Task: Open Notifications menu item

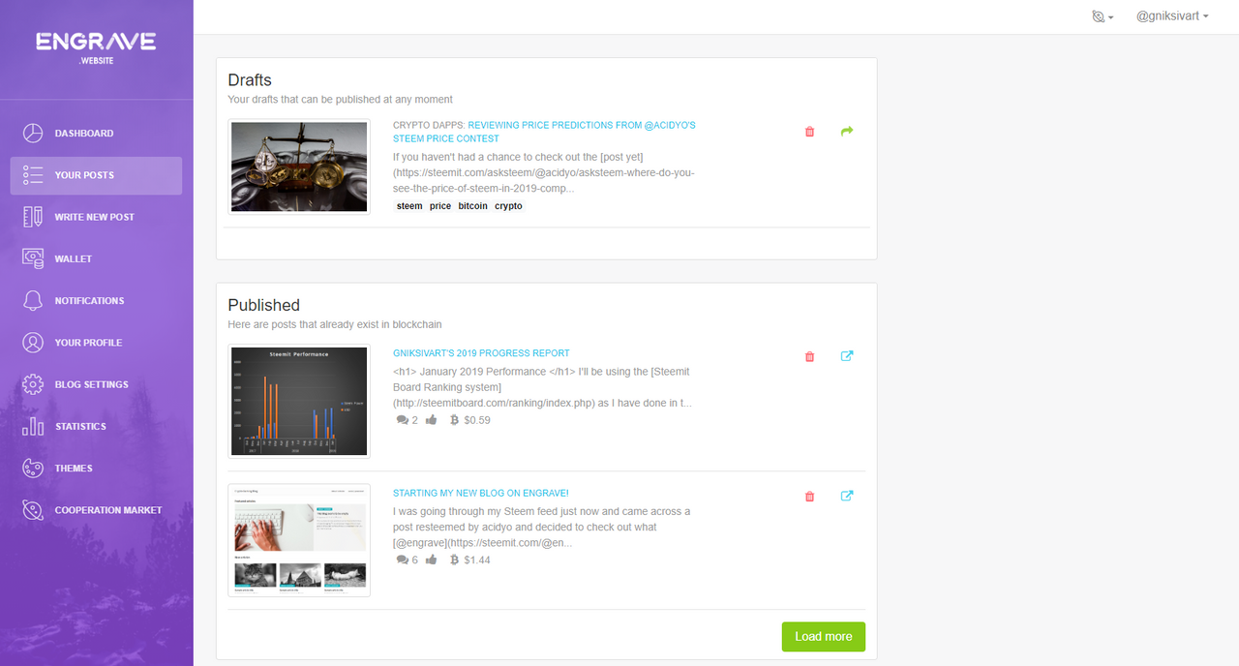Action: (97, 300)
